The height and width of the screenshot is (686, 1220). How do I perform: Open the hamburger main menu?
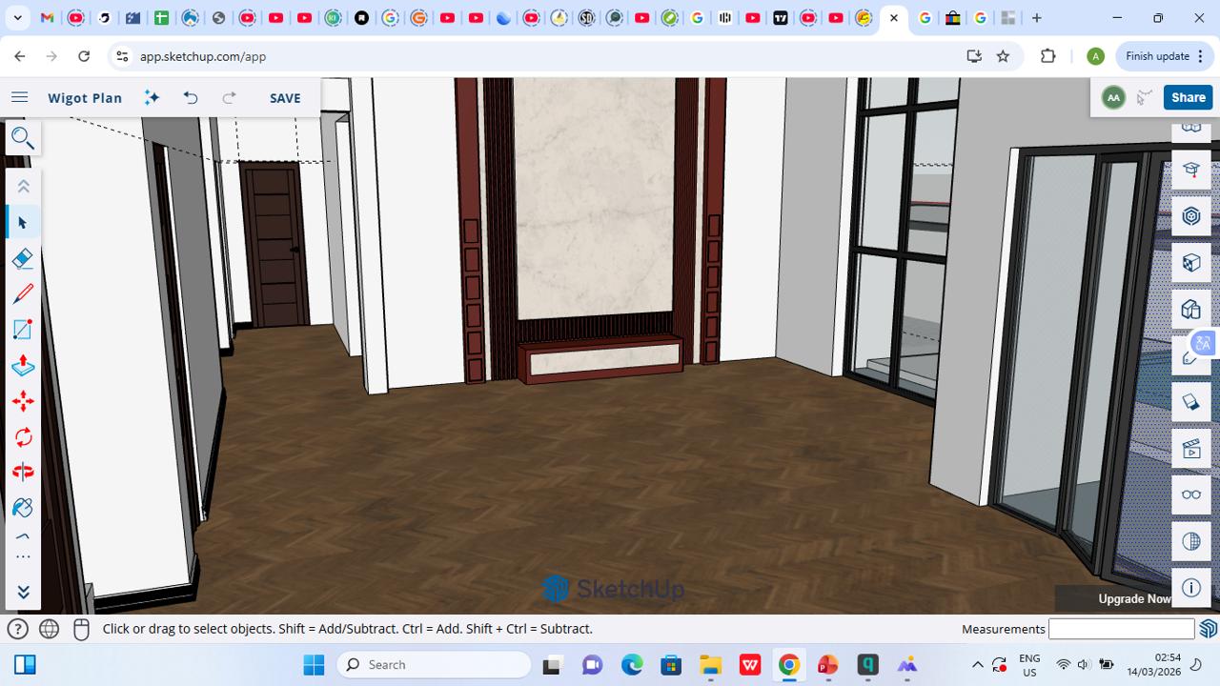[19, 97]
